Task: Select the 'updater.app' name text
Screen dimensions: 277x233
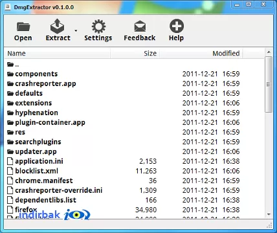Action: pos(36,152)
